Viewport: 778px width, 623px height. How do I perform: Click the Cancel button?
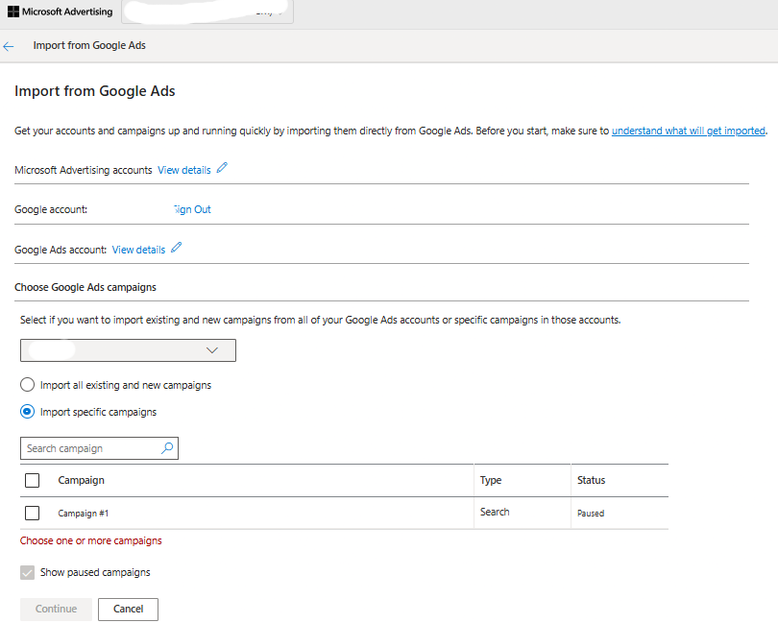(x=128, y=610)
